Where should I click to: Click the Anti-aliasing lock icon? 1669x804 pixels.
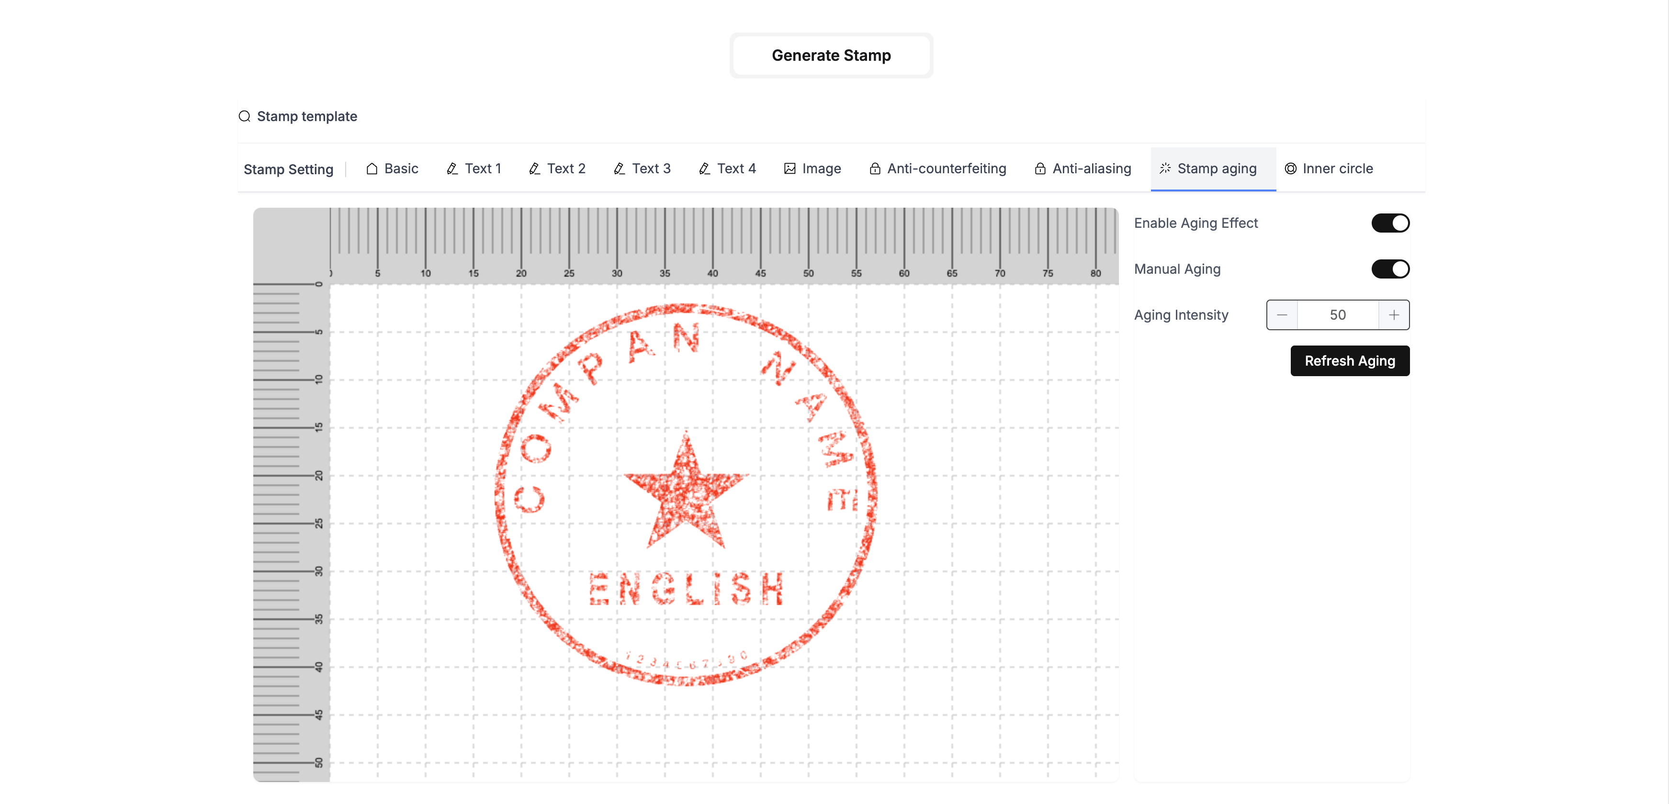click(1040, 168)
